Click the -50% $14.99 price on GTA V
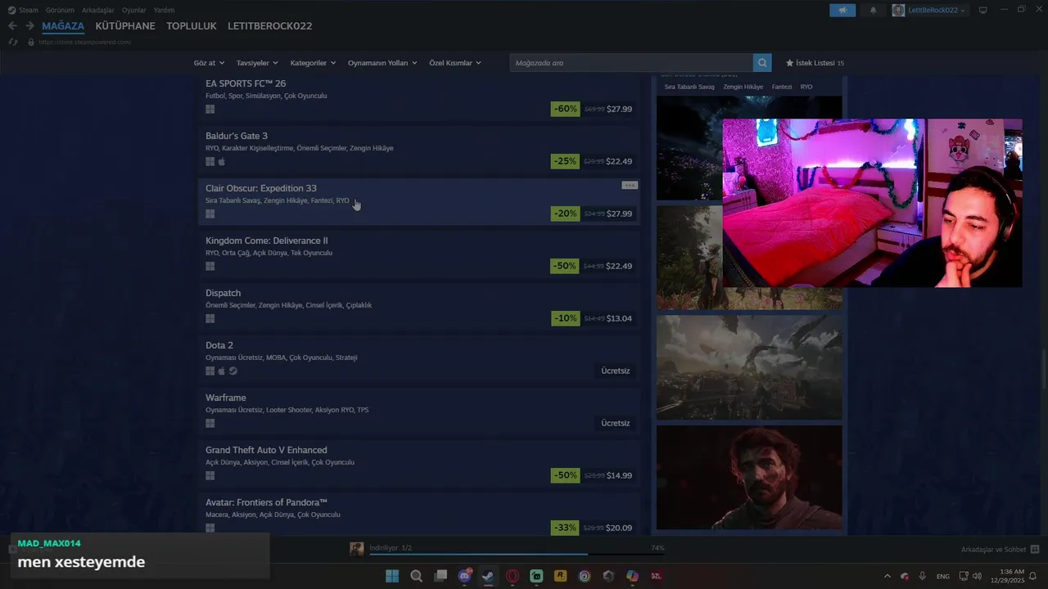This screenshot has height=589, width=1048. 593,475
